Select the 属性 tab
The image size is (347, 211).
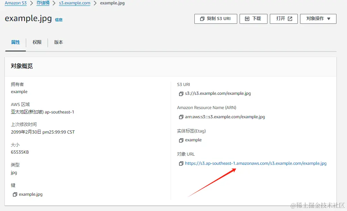[x=16, y=42]
